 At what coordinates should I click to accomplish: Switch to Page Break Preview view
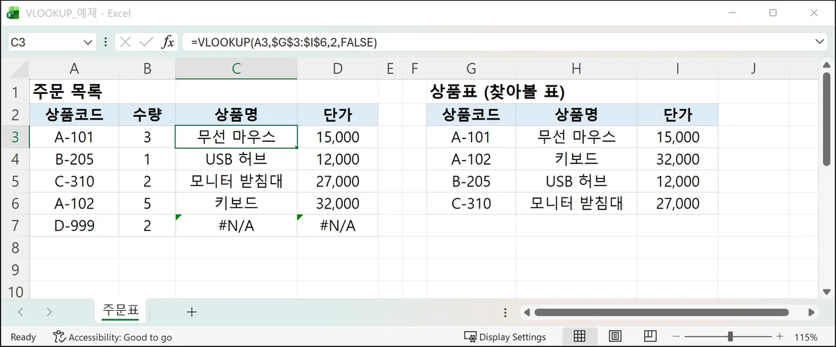(650, 337)
